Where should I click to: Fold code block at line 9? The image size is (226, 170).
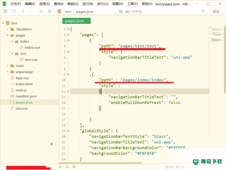point(68,74)
